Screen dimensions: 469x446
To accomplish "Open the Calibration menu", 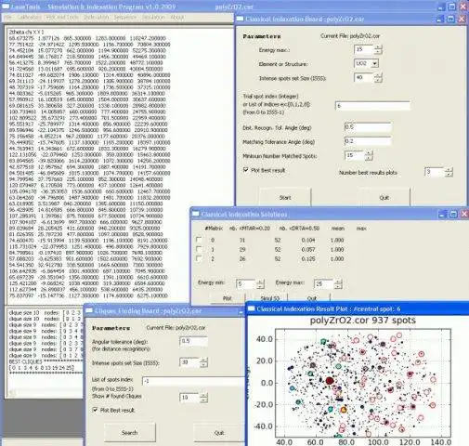I will point(30,18).
